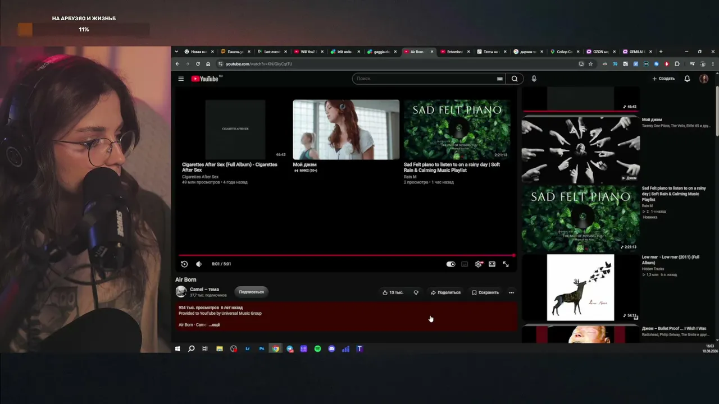Open the tab search dropdown arrow

click(x=177, y=52)
